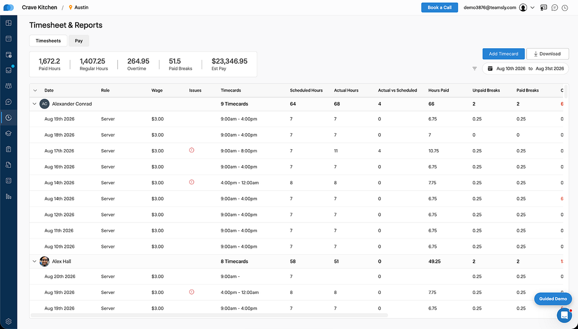Click the Hours Paid column header
Image resolution: width=578 pixels, height=329 pixels.
click(438, 90)
